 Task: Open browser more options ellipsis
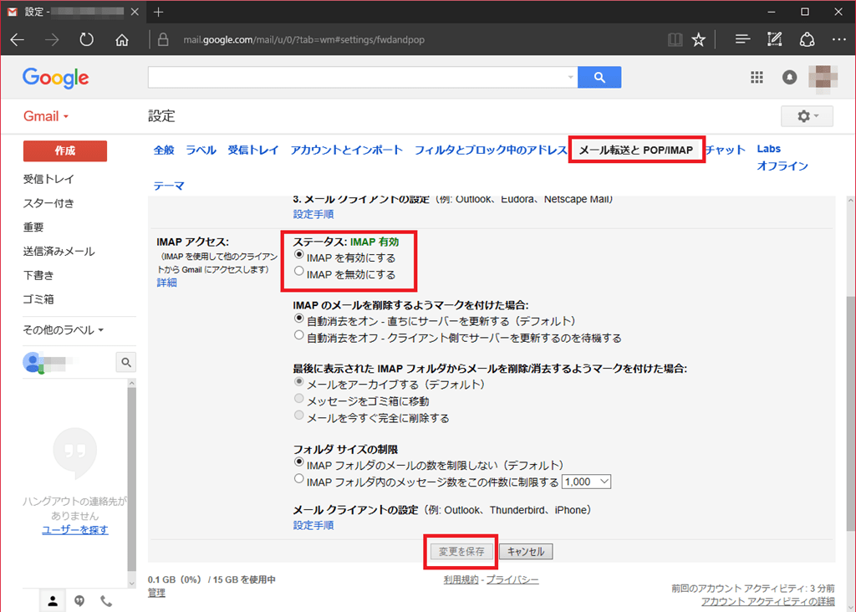click(839, 39)
